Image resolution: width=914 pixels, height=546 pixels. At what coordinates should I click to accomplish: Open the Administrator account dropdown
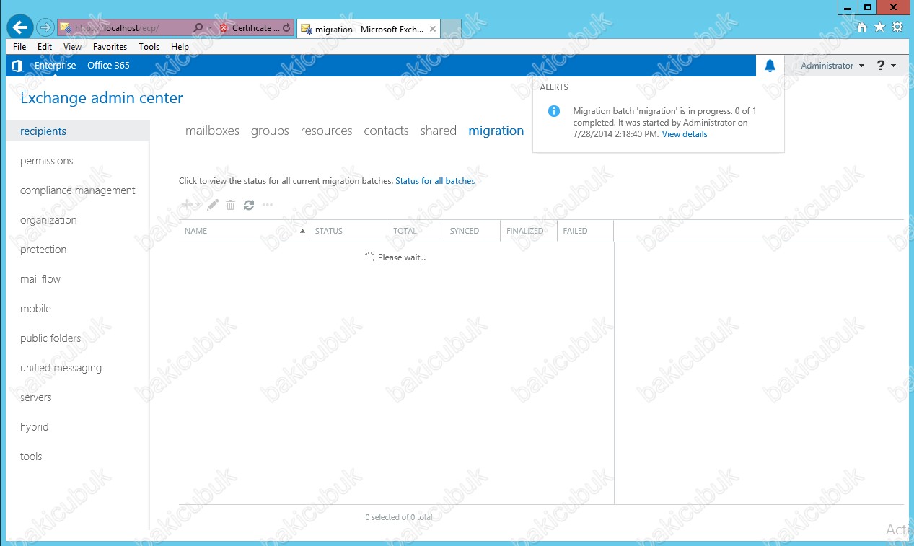coord(832,66)
